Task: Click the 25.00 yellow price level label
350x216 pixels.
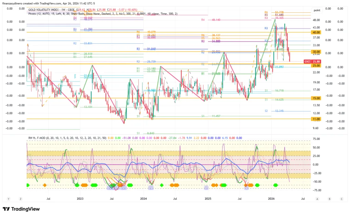Action: 316,65
